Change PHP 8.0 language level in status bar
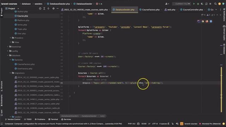The width and height of the screenshot is (226, 127). point(132,124)
